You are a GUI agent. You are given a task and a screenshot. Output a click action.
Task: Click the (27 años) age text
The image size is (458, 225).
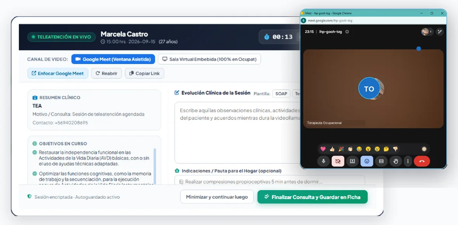(x=168, y=42)
